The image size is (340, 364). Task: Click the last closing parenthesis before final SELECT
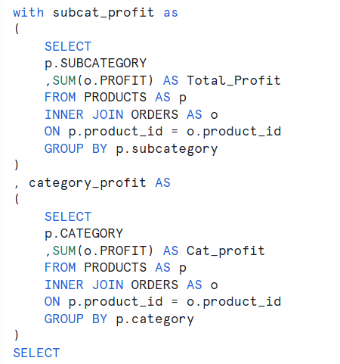pos(17,335)
